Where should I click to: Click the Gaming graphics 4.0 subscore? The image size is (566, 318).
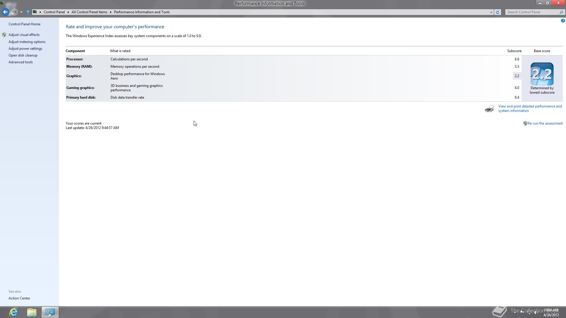tap(517, 88)
